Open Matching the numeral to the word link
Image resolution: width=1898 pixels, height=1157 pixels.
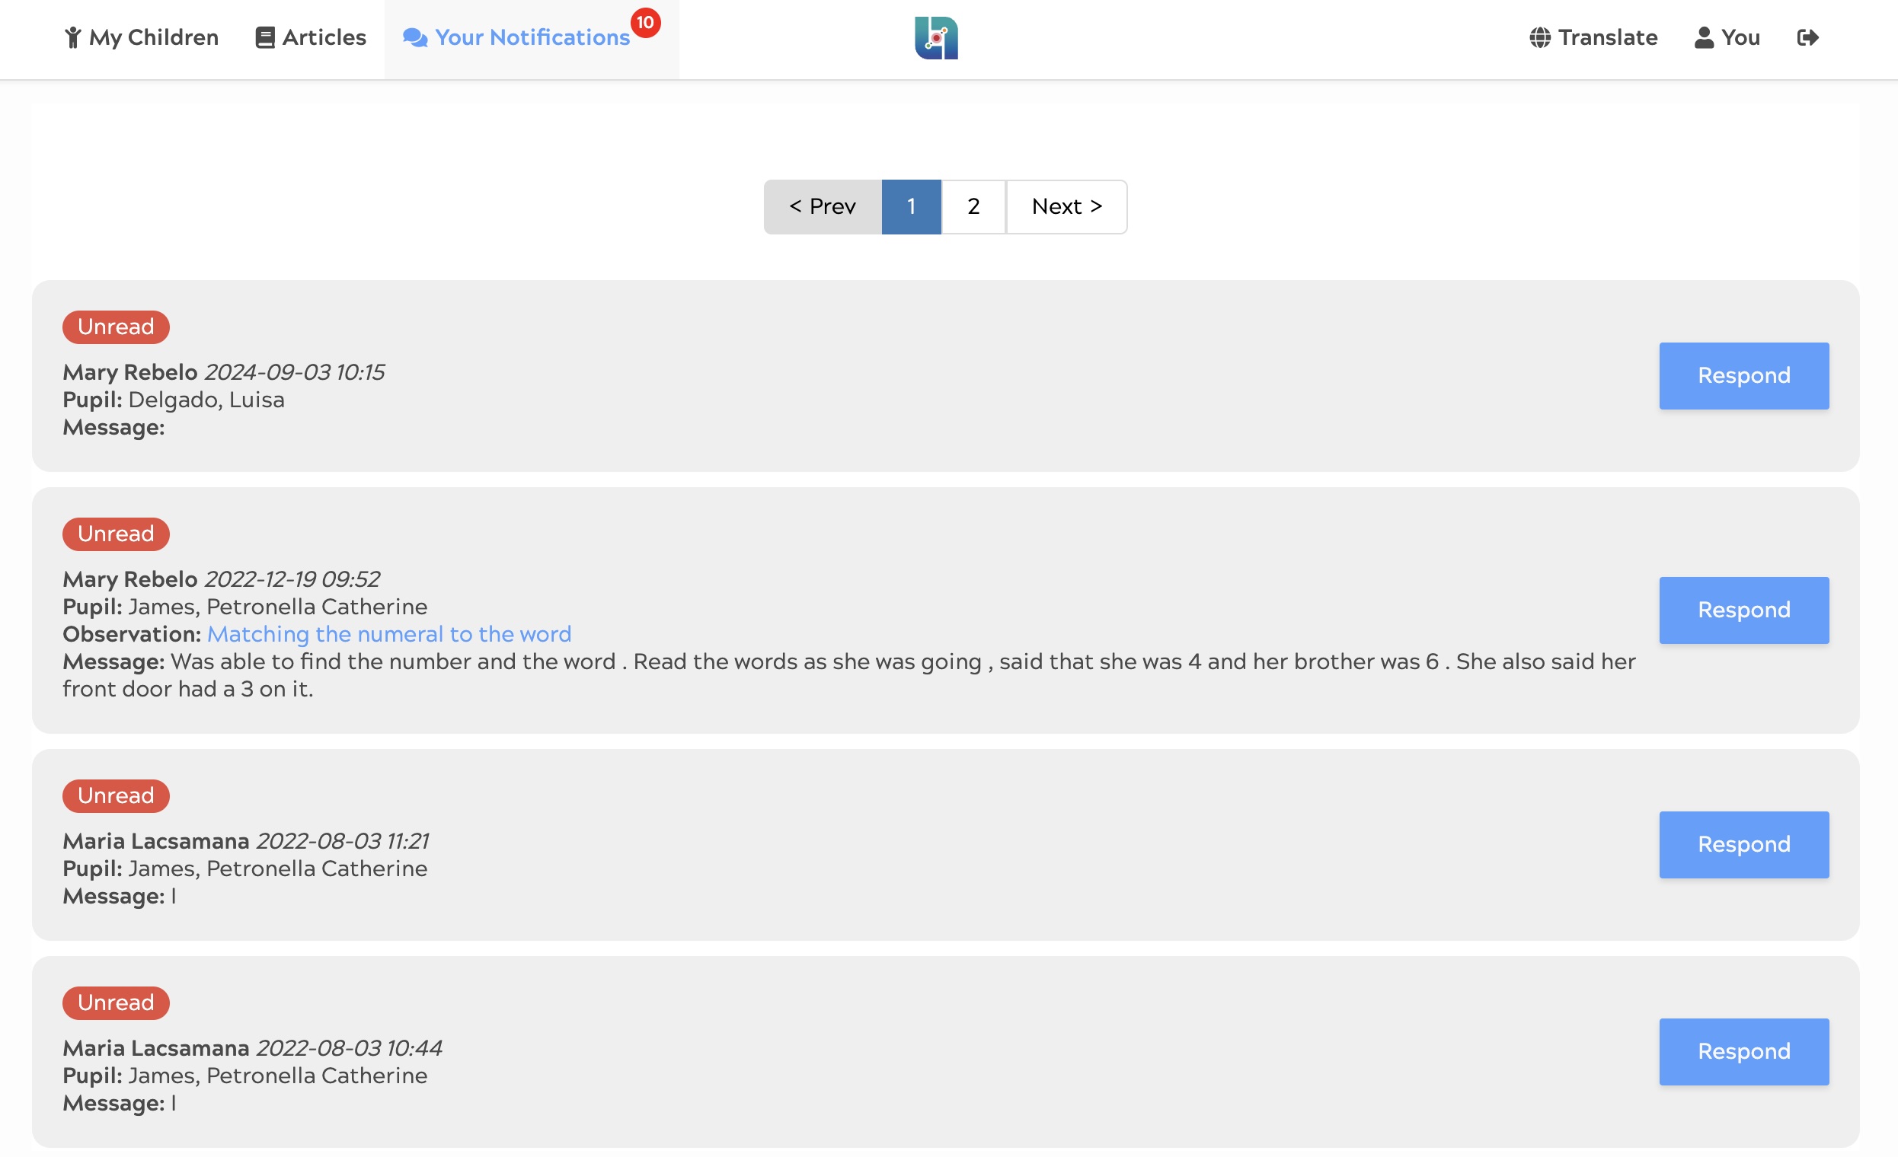click(389, 633)
